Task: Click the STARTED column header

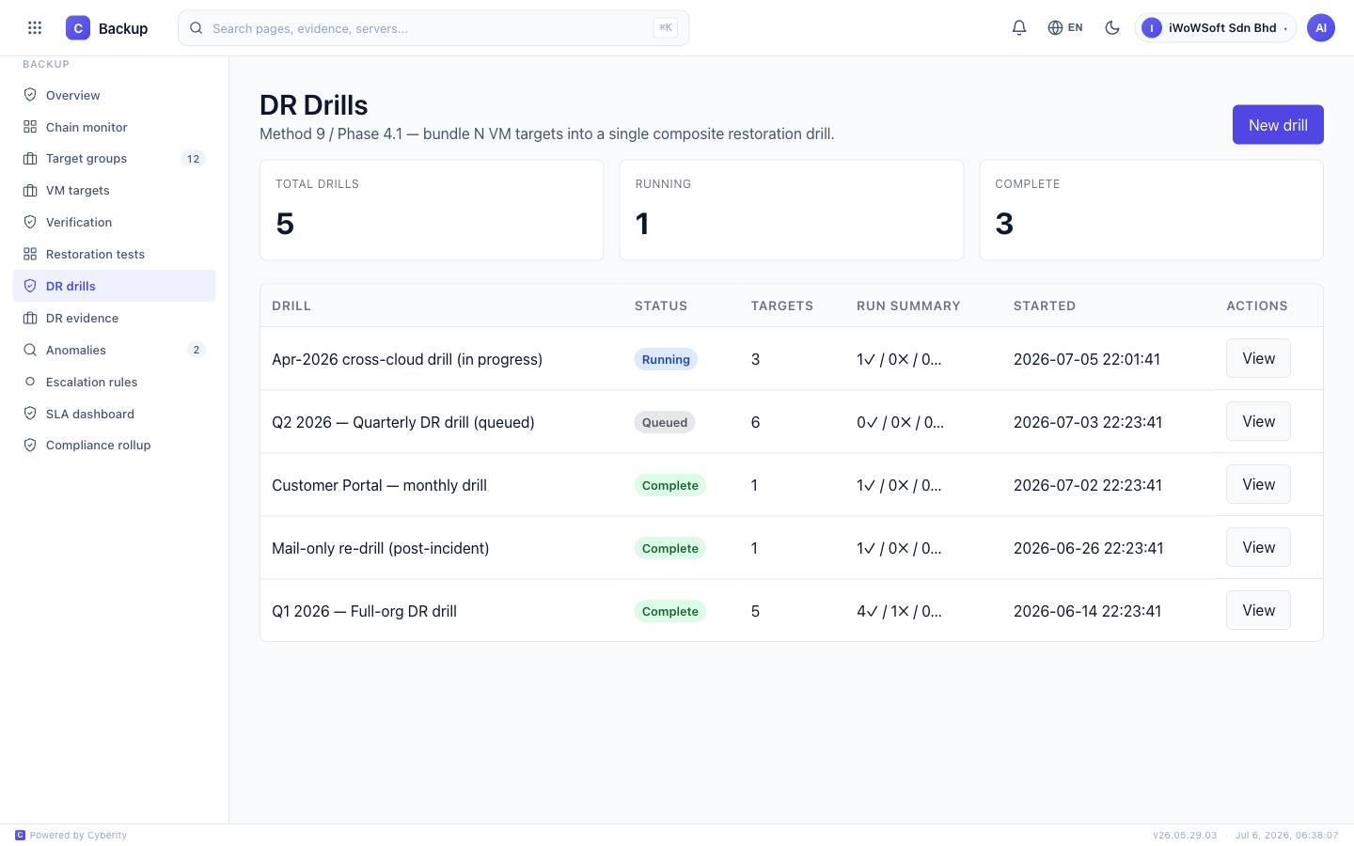Action: (1045, 305)
